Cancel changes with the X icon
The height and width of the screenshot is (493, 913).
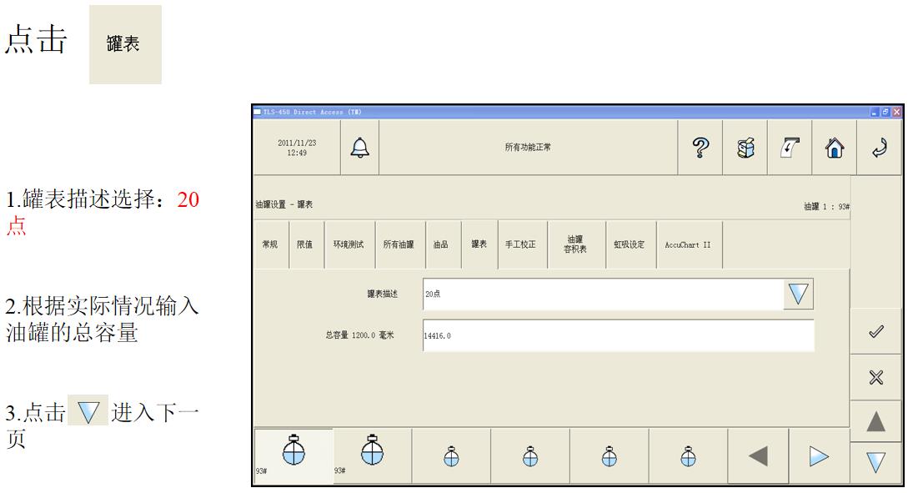pos(875,377)
